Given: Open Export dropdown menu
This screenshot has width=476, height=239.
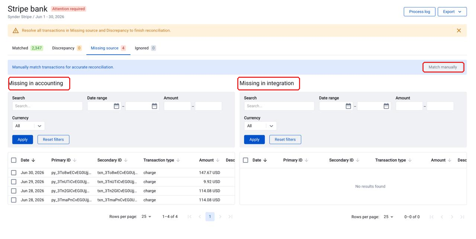Looking at the screenshot, I should tap(452, 12).
